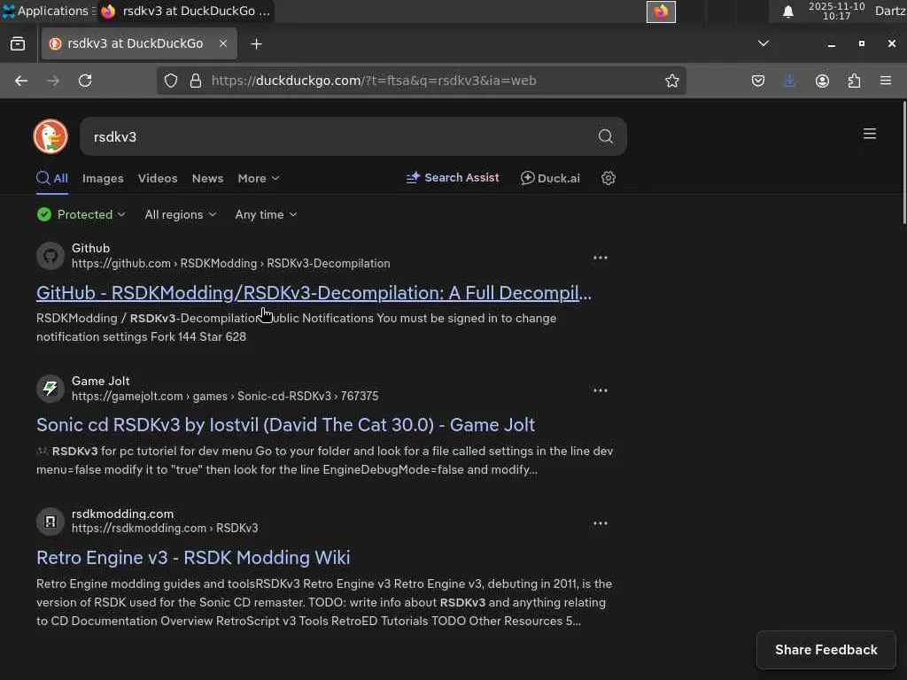The width and height of the screenshot is (907, 680).
Task: Expand the All regions dropdown
Action: point(180,214)
